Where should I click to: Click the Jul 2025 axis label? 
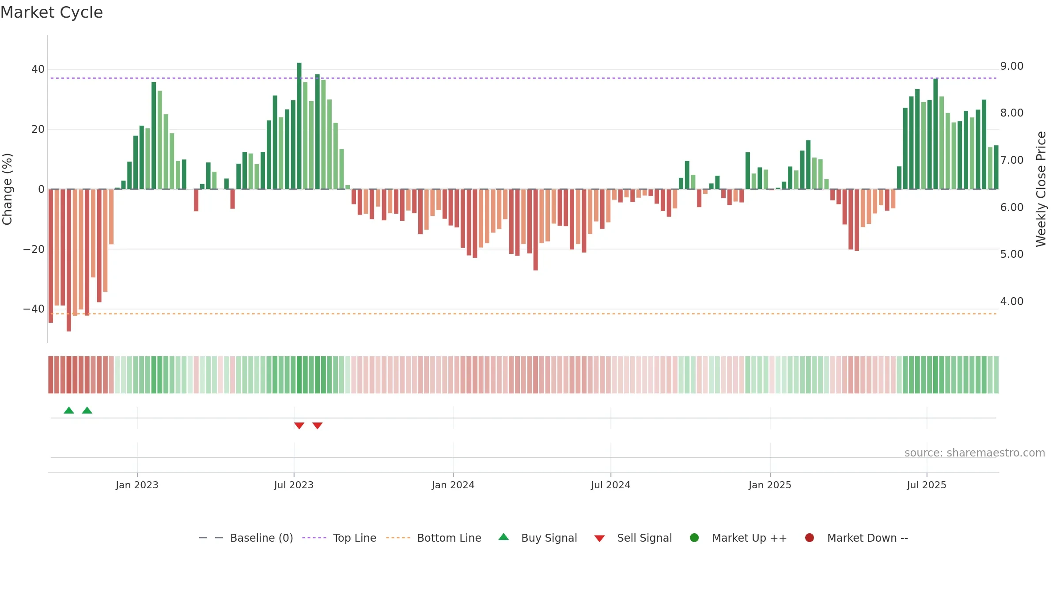(927, 485)
